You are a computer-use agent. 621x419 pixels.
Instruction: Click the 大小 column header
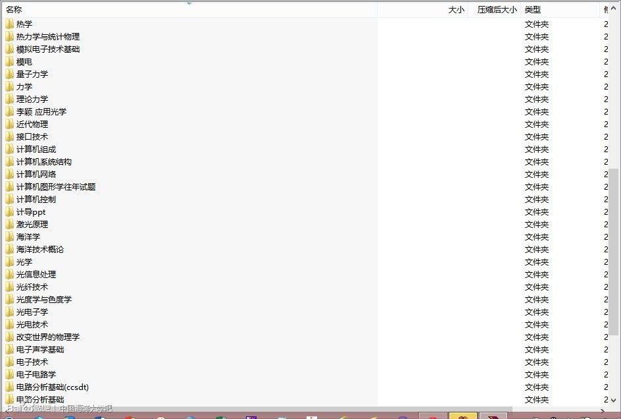click(x=456, y=9)
